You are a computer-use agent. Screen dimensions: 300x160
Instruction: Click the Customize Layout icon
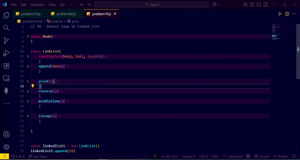point(245,4)
